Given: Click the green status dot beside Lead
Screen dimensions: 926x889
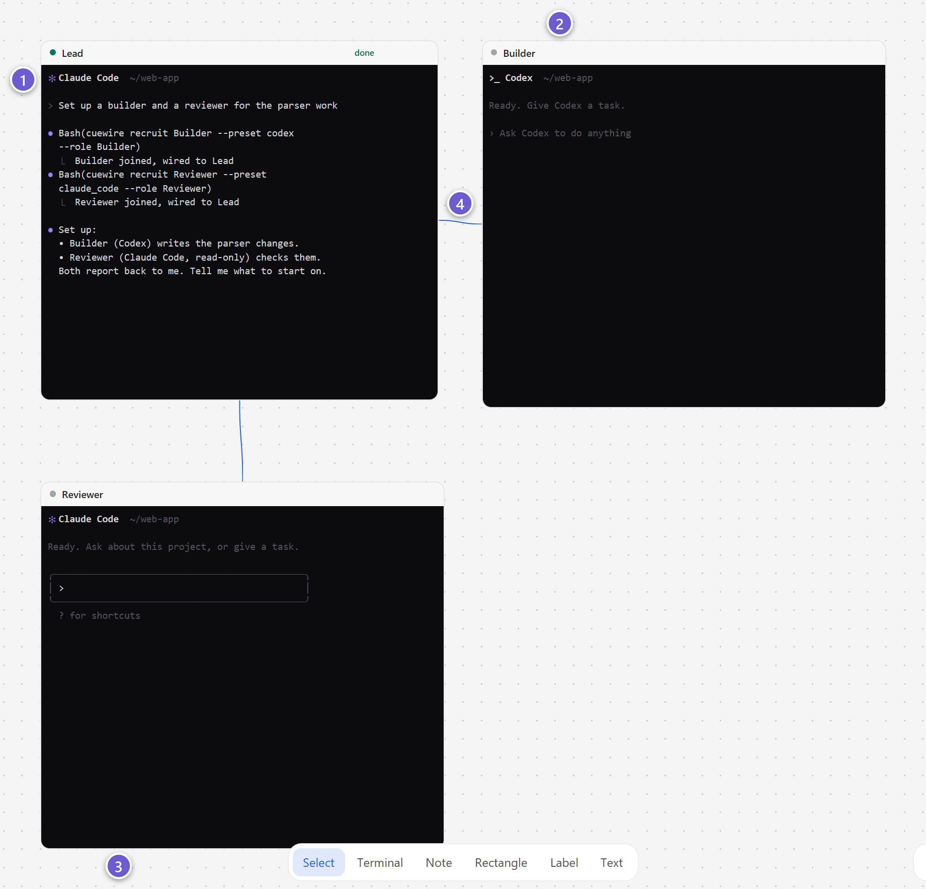Looking at the screenshot, I should pos(53,53).
